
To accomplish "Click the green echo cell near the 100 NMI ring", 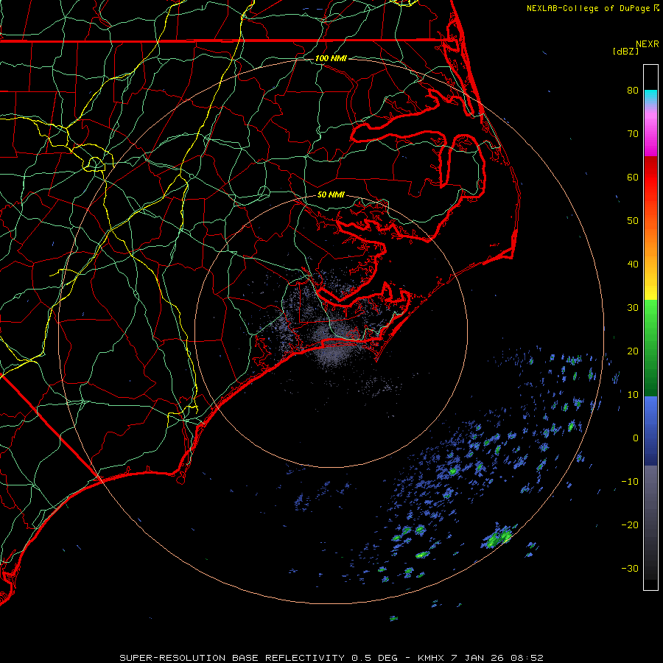I will point(498,538).
